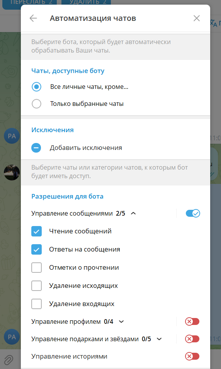Click the Добавить исключения minus icon

[x=36, y=148]
